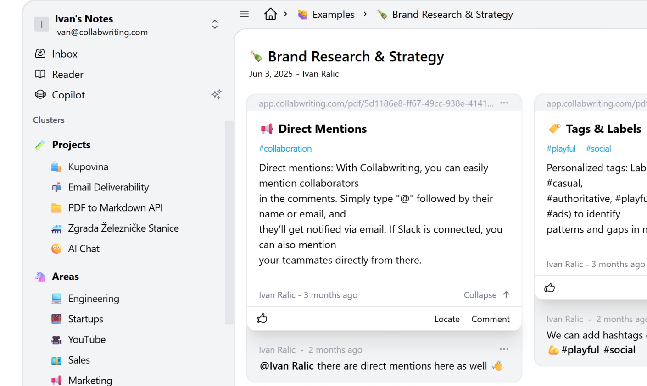Collapse the Direct Mentions card
The width and height of the screenshot is (647, 386).
click(x=486, y=295)
